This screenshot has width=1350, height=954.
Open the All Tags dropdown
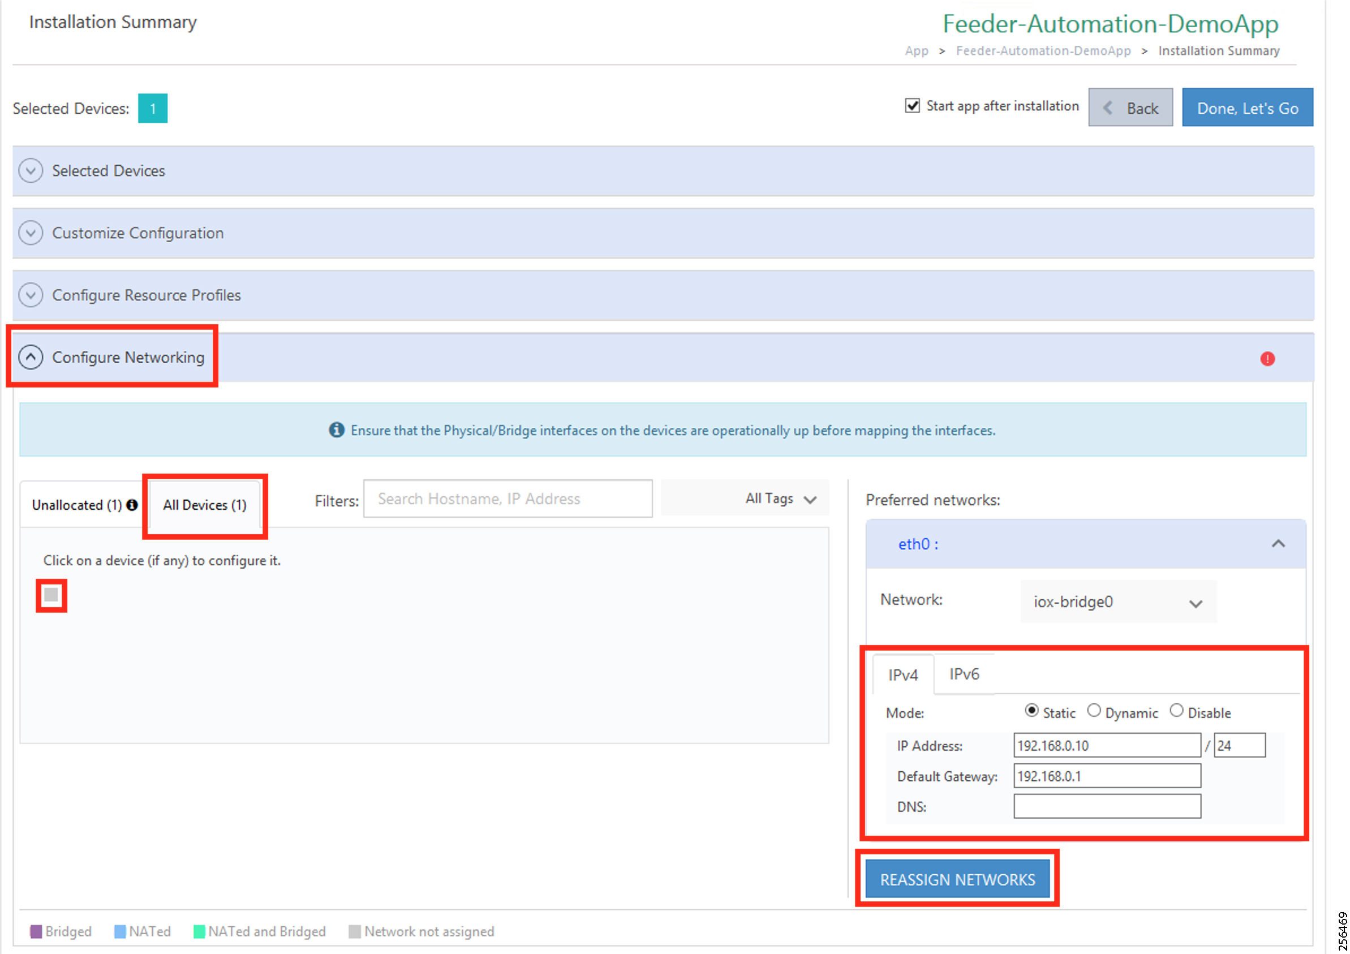[x=745, y=499]
